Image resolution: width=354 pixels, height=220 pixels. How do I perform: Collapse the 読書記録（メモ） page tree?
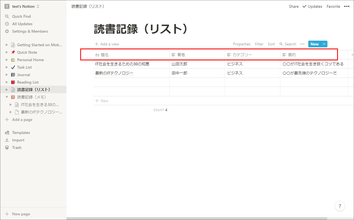click(7, 97)
